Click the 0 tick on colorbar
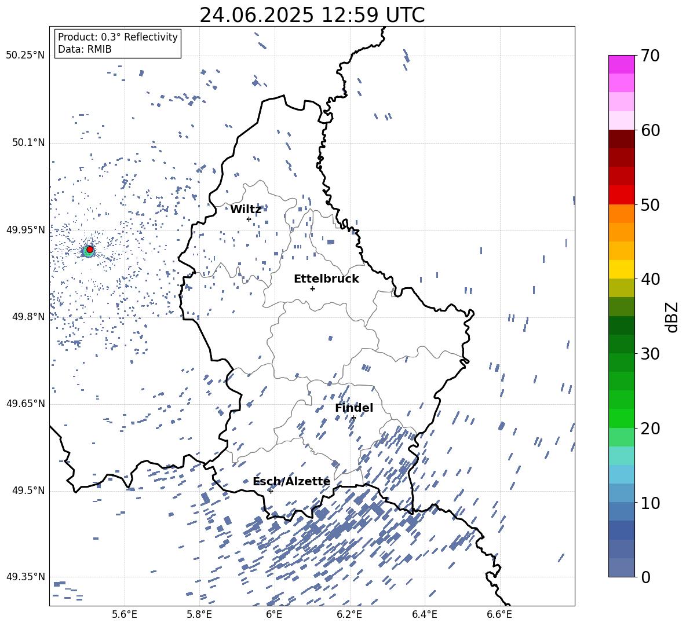Viewport: 686px width, 626px height. (645, 577)
